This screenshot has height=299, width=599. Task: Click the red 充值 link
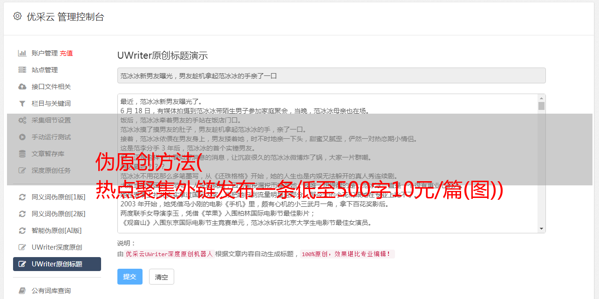(x=66, y=53)
